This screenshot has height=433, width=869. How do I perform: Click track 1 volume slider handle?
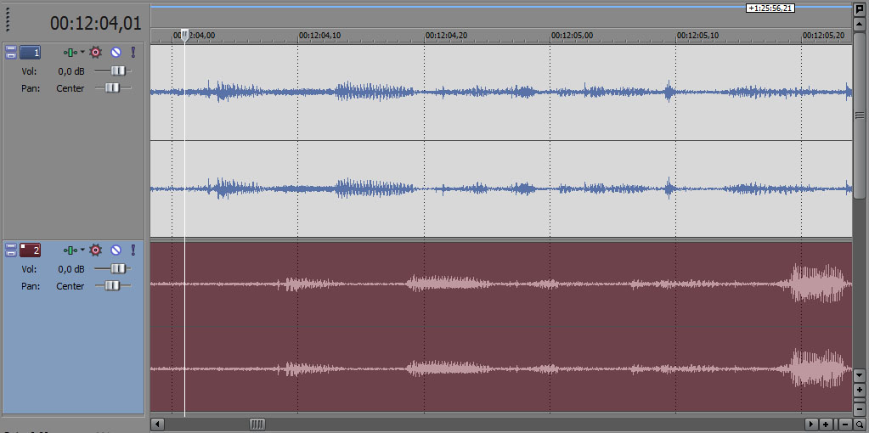tap(118, 70)
